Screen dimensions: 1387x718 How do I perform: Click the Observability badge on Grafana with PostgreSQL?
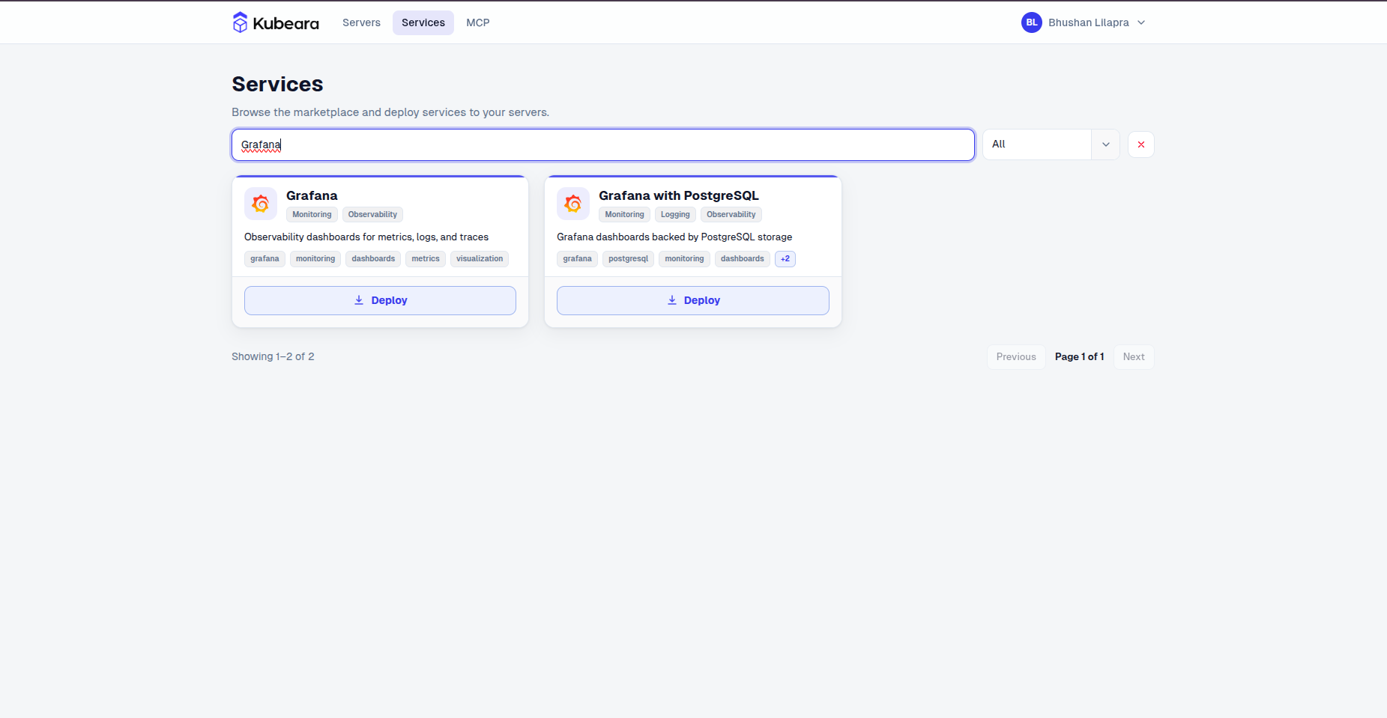[731, 215]
